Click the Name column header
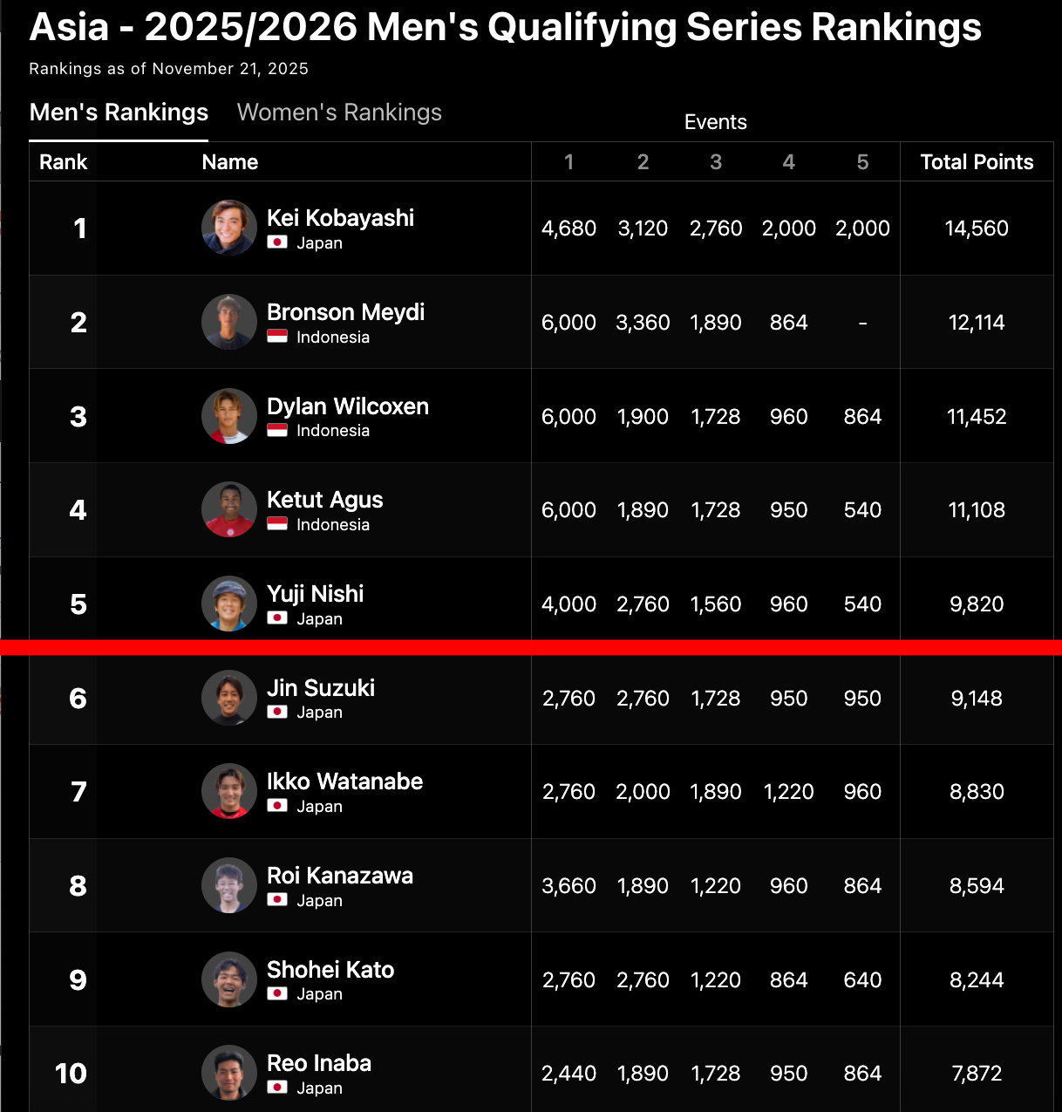Viewport: 1062px width, 1112px height. click(230, 162)
